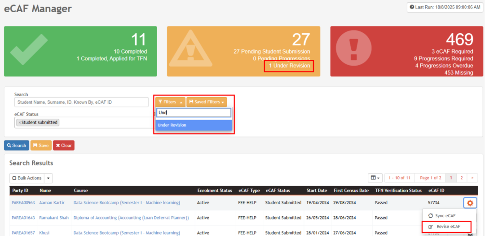Screen dimensions: 485x236
Task: Sort by the eCAF ID column header
Action: 436,191
